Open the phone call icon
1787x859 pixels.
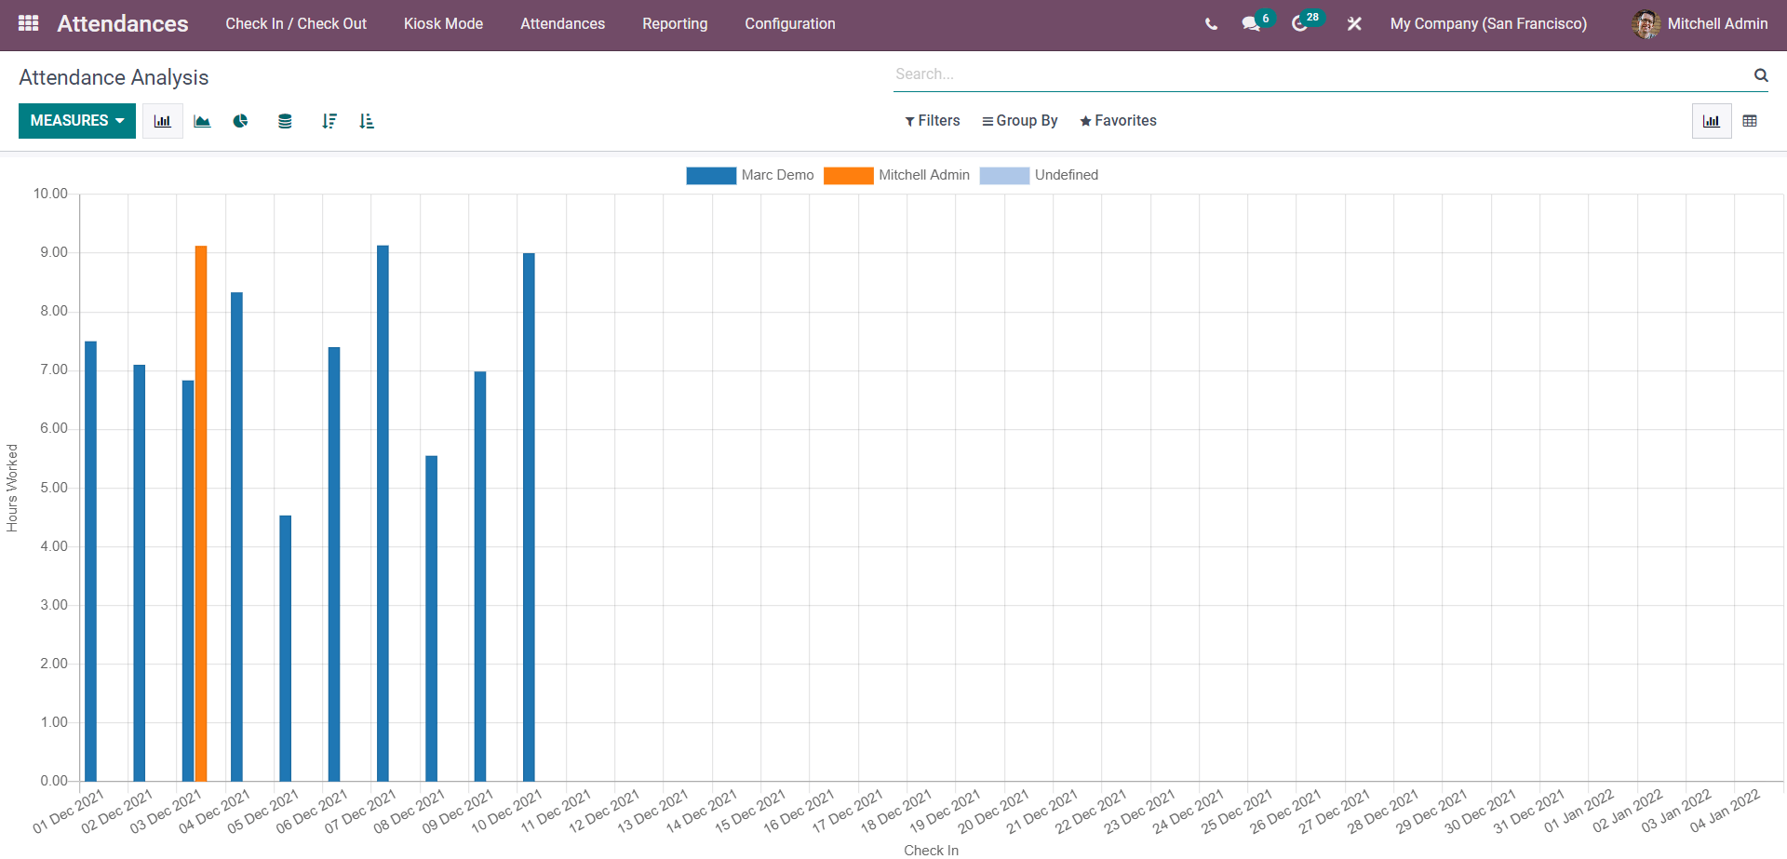pos(1211,24)
